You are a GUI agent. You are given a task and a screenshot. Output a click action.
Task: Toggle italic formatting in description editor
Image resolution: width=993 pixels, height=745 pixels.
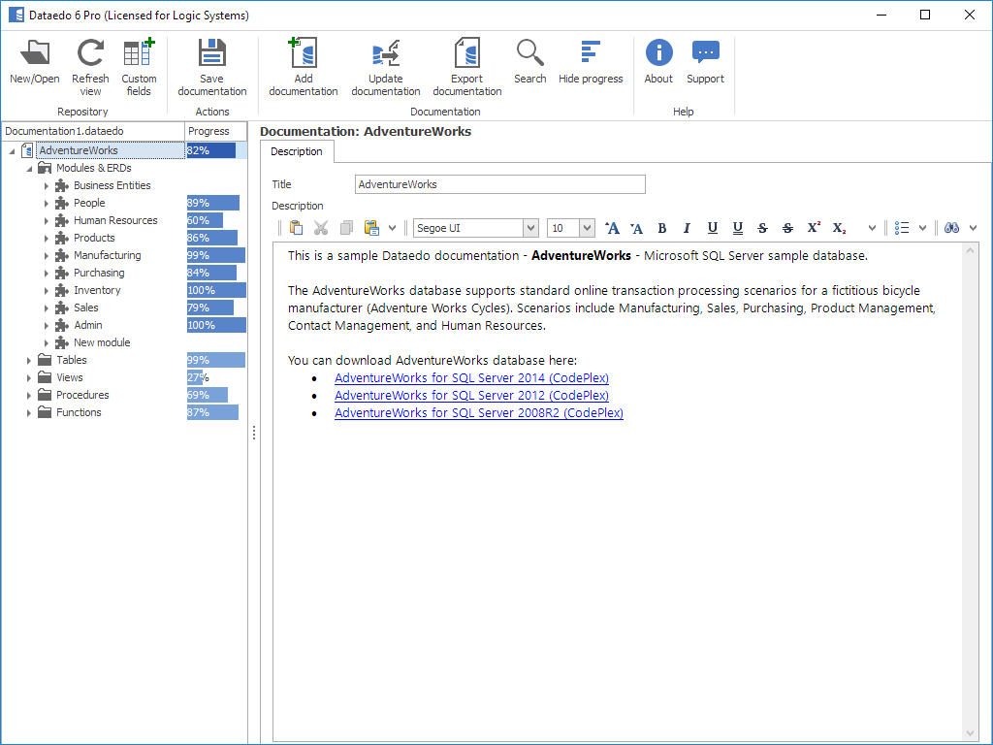(687, 228)
